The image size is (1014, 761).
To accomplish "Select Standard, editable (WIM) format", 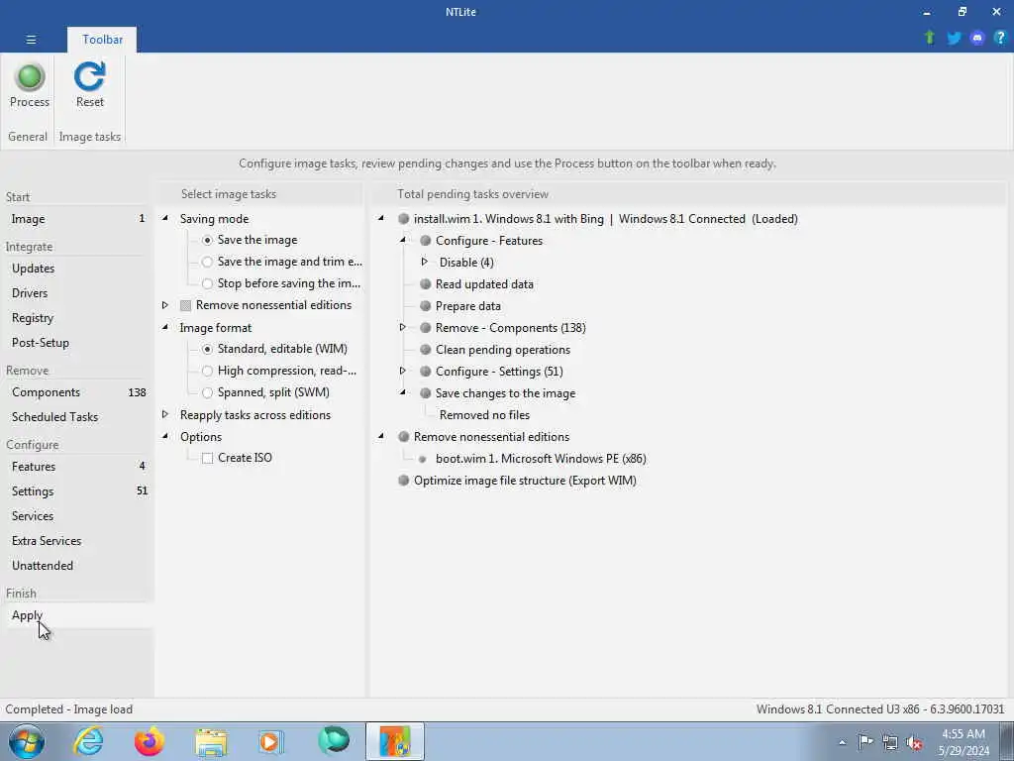I will [207, 350].
